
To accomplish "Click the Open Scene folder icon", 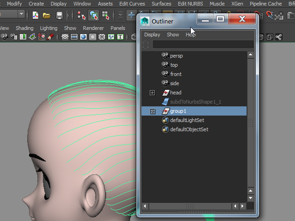I will click(x=47, y=15).
